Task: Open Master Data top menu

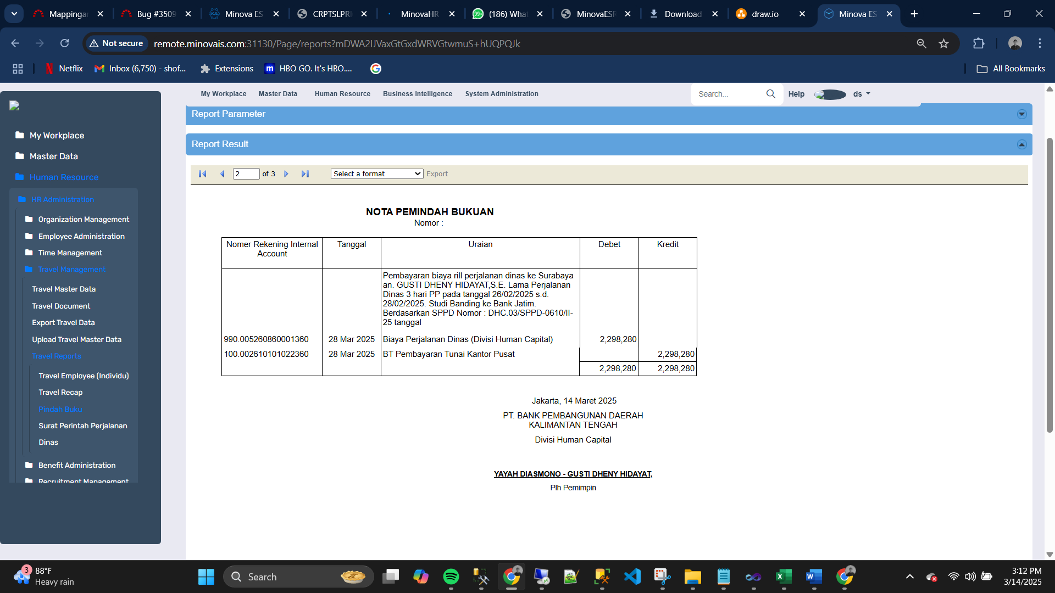Action: [278, 94]
